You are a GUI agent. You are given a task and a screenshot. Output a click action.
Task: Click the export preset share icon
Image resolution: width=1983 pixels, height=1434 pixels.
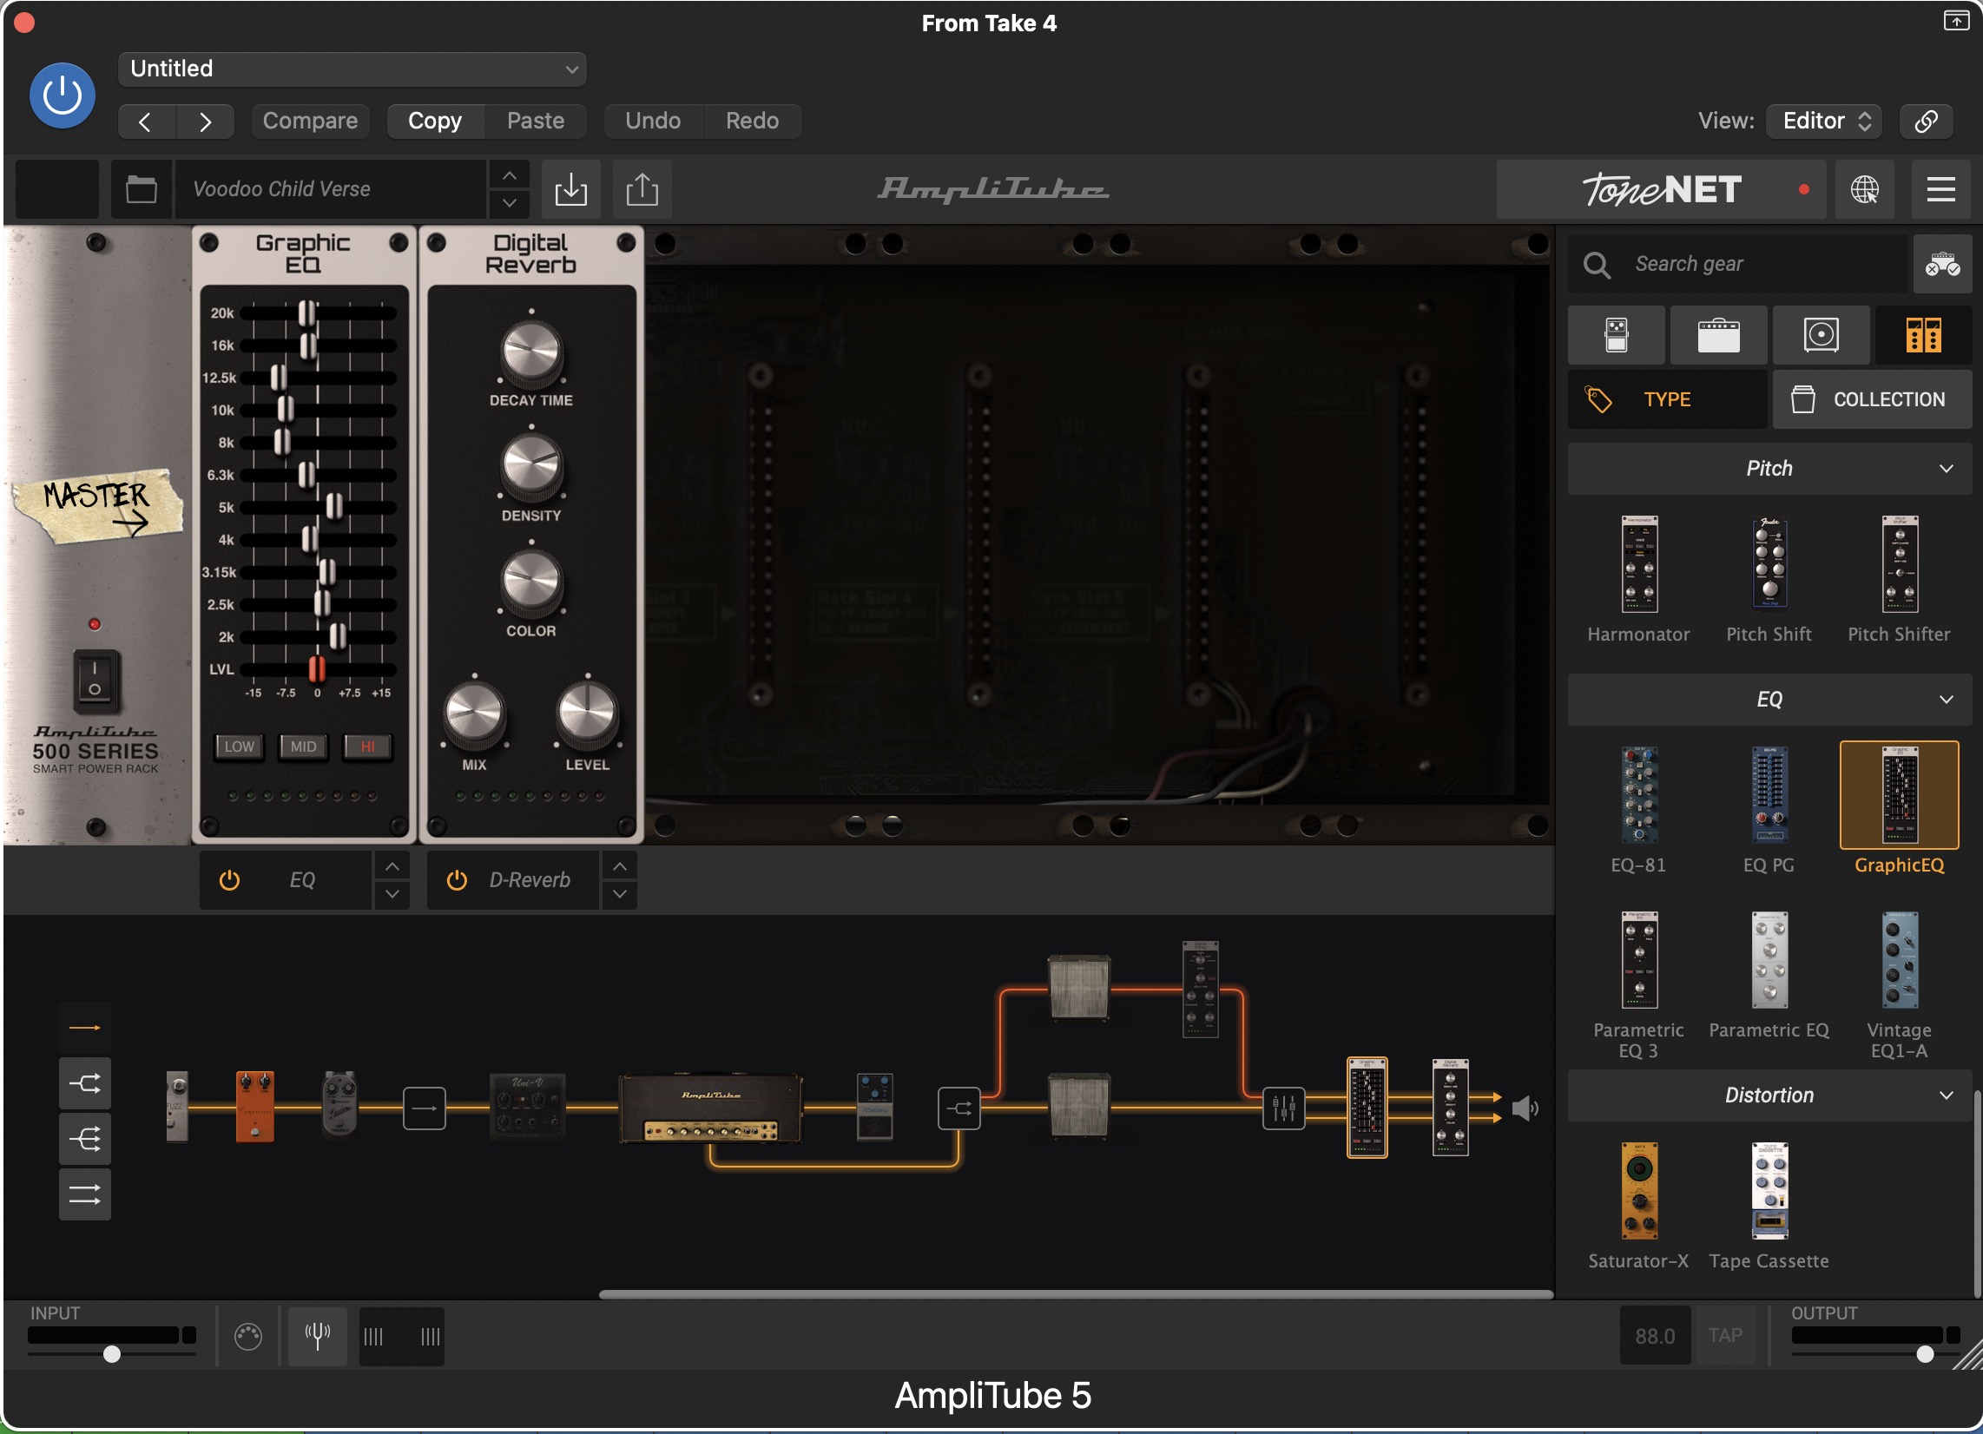642,189
